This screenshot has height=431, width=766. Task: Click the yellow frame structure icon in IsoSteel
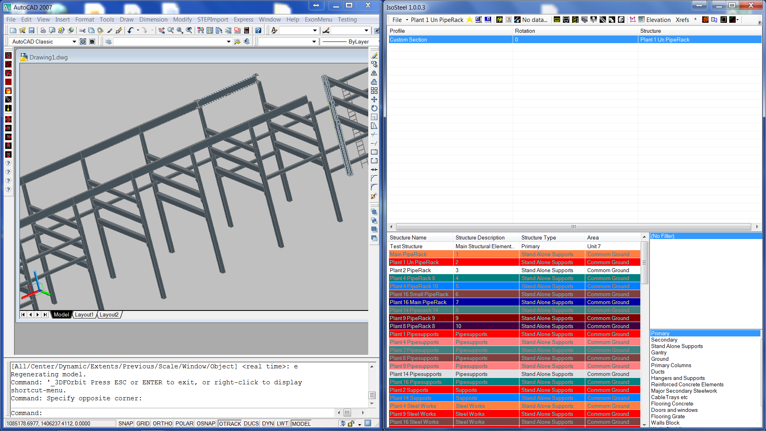(499, 20)
